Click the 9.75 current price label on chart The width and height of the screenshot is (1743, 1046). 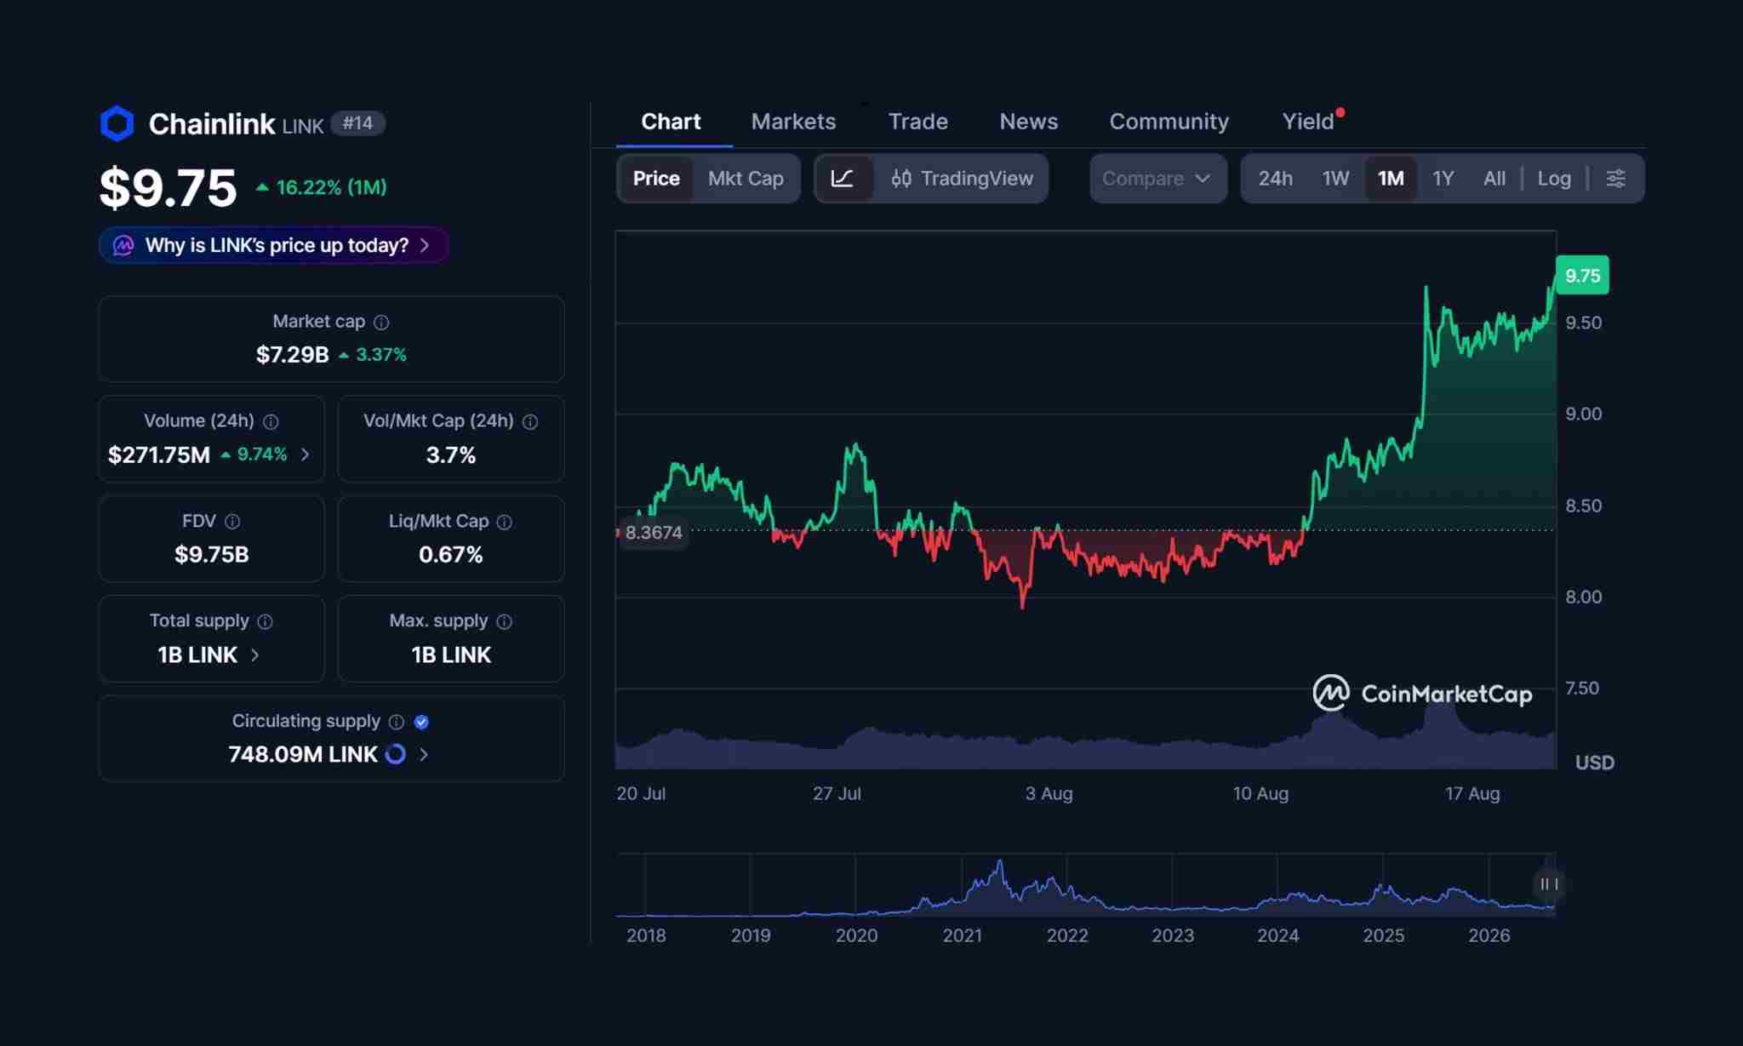click(1582, 276)
